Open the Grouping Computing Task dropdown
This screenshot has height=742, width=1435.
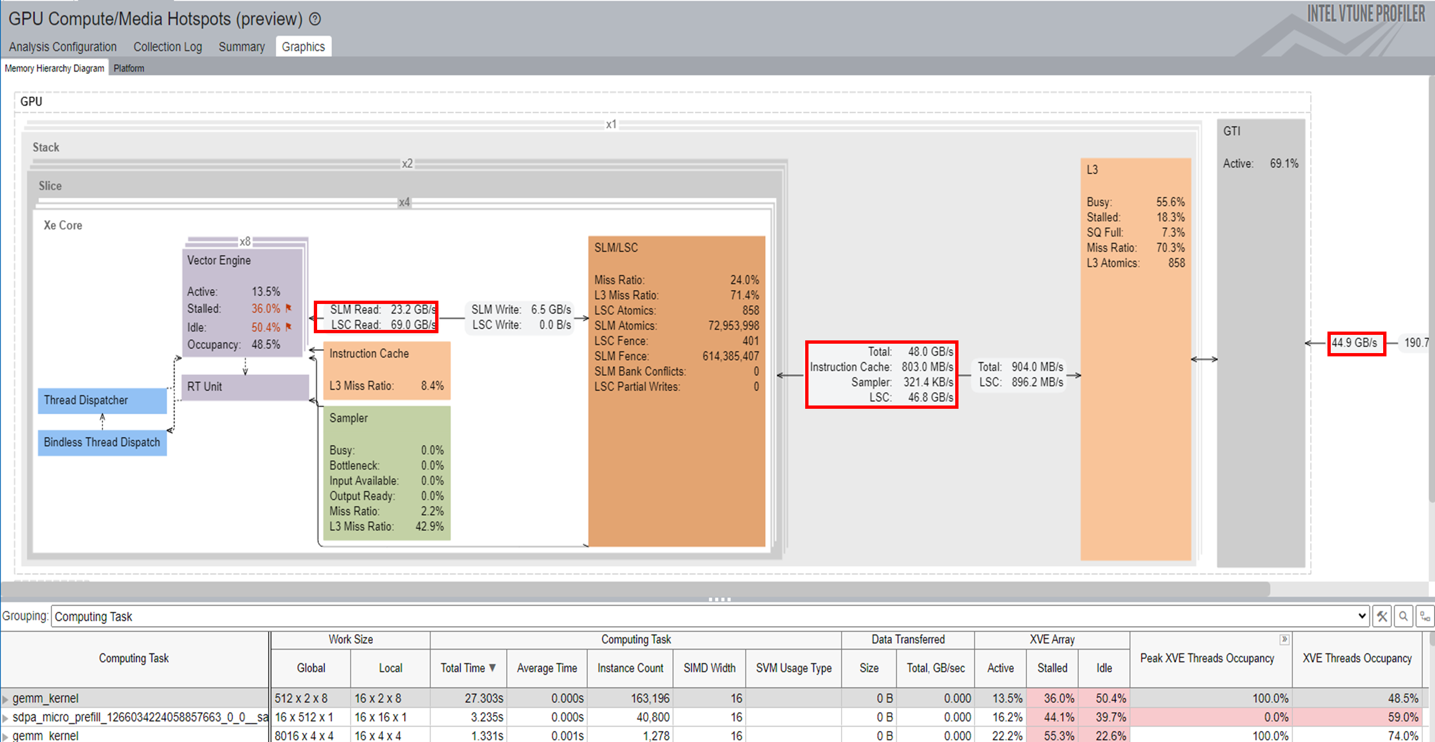pos(1361,616)
